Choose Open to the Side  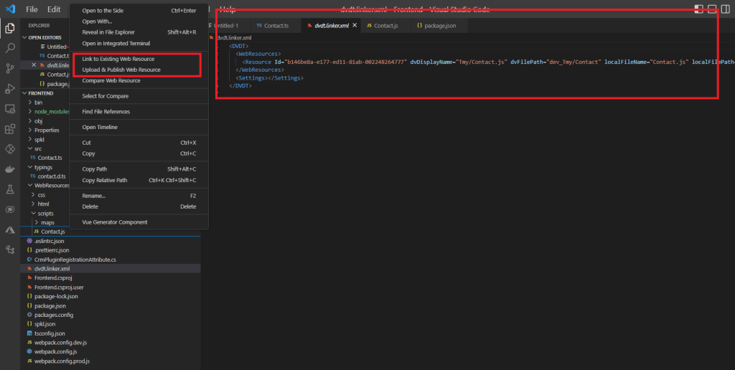tap(139, 10)
